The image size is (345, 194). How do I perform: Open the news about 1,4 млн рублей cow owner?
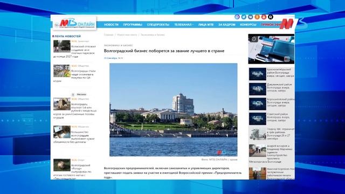click(x=75, y=110)
